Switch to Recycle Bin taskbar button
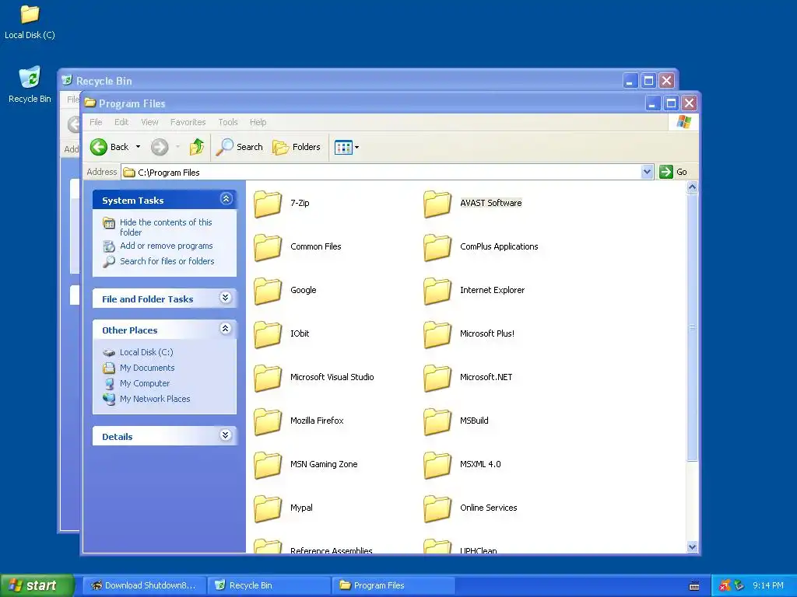Viewport: 797px width, 597px height. click(x=269, y=586)
